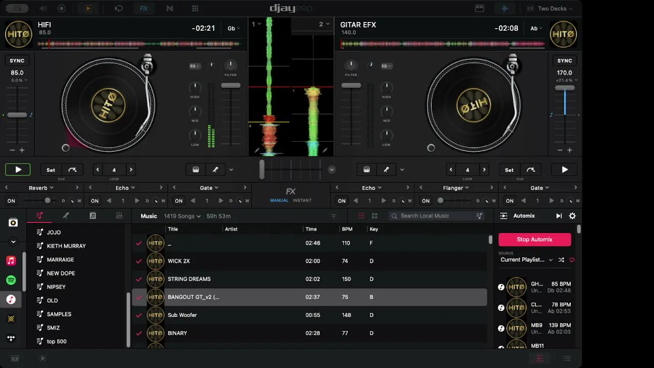Open the pads grid icon on the HIFI deck

coord(195,170)
